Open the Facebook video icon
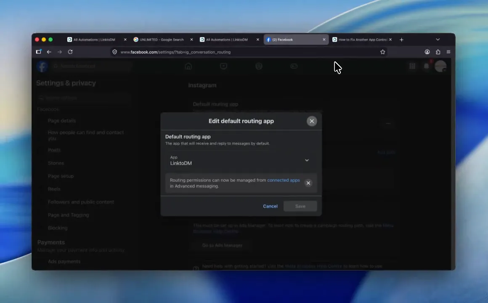Viewport: 488px width, 303px height. tap(223, 66)
